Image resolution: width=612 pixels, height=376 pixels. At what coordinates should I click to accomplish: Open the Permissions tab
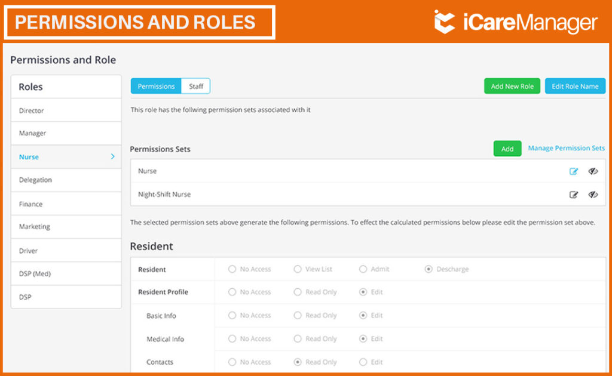[156, 86]
